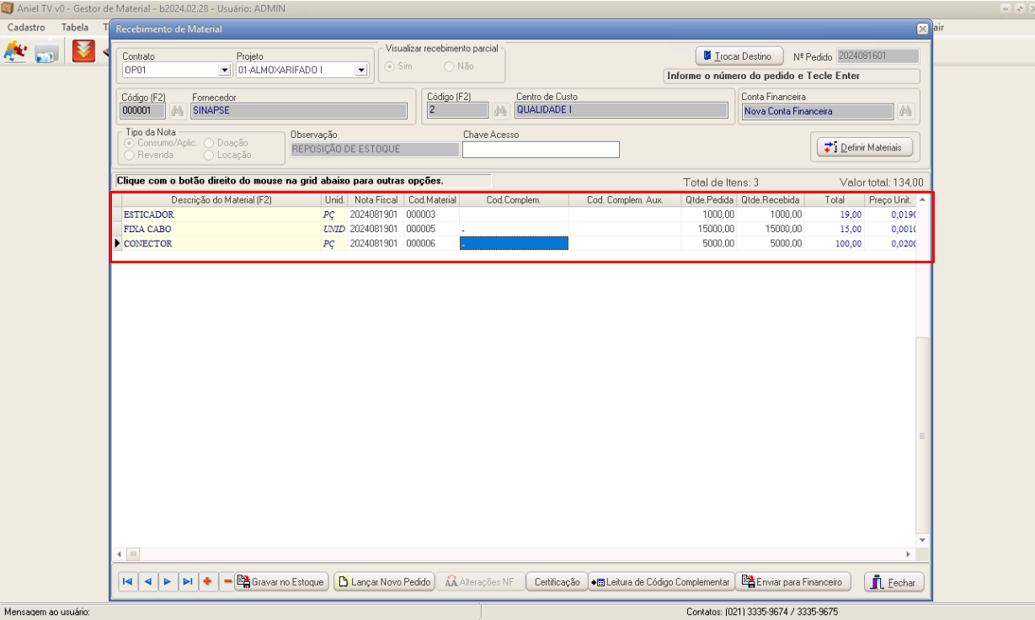Image resolution: width=1035 pixels, height=620 pixels.
Task: Jump to last record navigation arrow
Action: click(x=187, y=581)
